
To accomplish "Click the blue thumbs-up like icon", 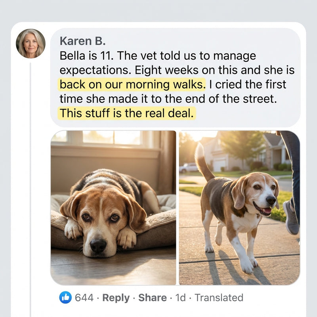I will tap(65, 297).
